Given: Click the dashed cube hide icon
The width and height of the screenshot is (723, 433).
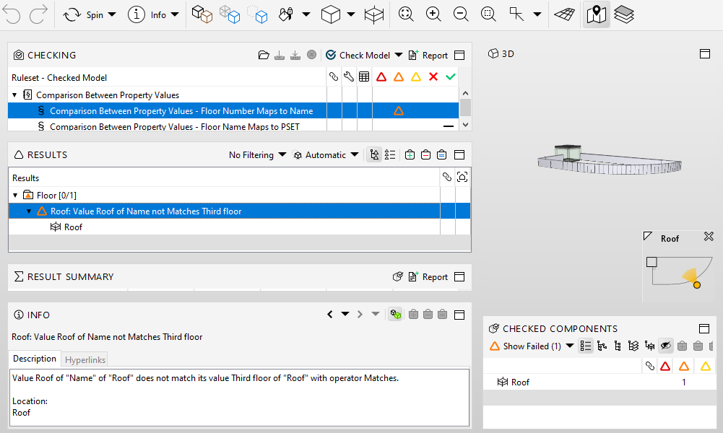Looking at the screenshot, I should [x=257, y=14].
